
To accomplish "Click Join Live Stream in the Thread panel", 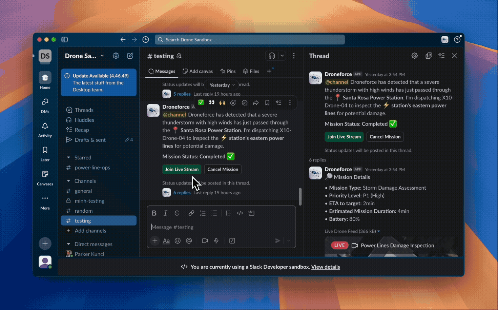I will (344, 137).
